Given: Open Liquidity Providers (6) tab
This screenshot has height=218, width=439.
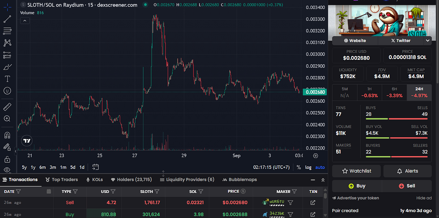Looking at the screenshot, I should tap(187, 180).
